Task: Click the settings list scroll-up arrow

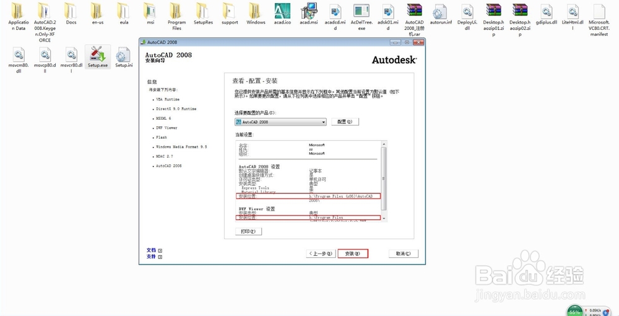Action: (x=384, y=143)
